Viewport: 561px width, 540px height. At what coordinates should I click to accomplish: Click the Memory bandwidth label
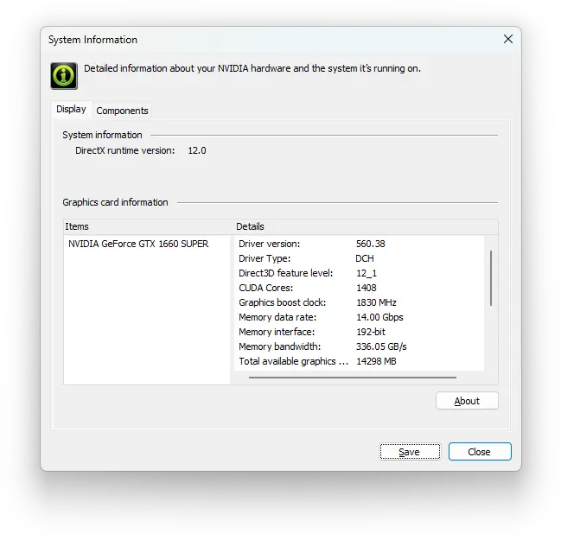tap(279, 346)
